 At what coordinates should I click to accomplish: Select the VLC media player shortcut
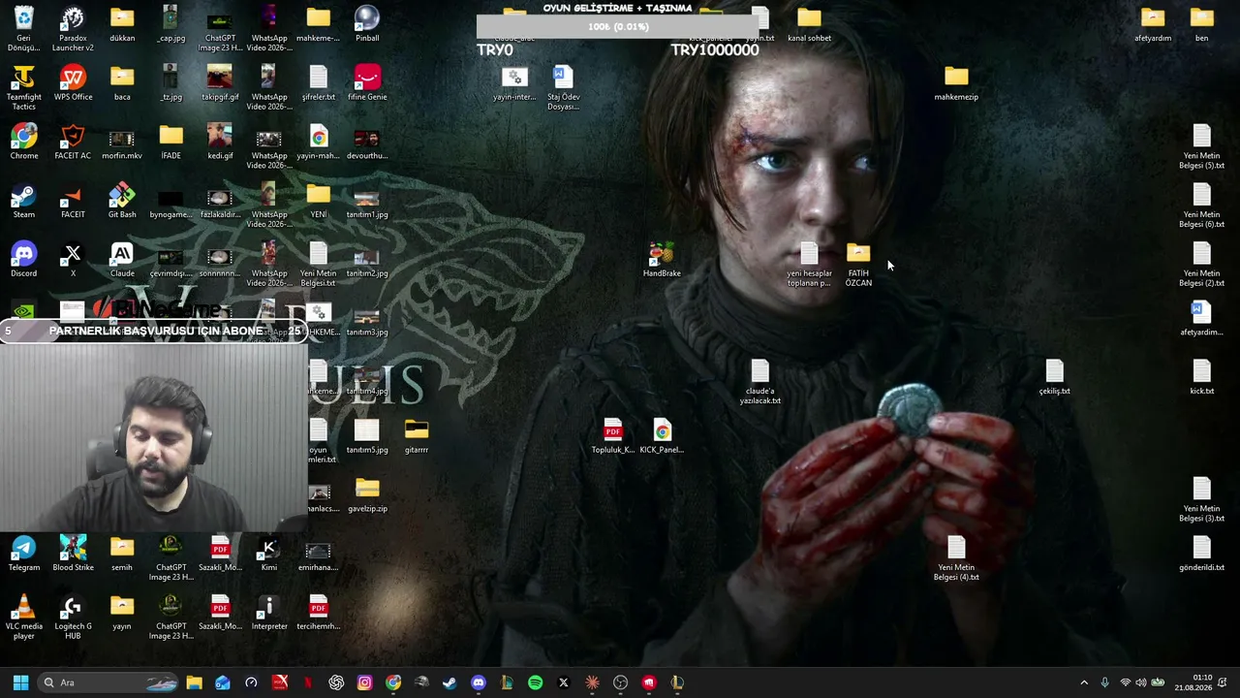(x=24, y=617)
